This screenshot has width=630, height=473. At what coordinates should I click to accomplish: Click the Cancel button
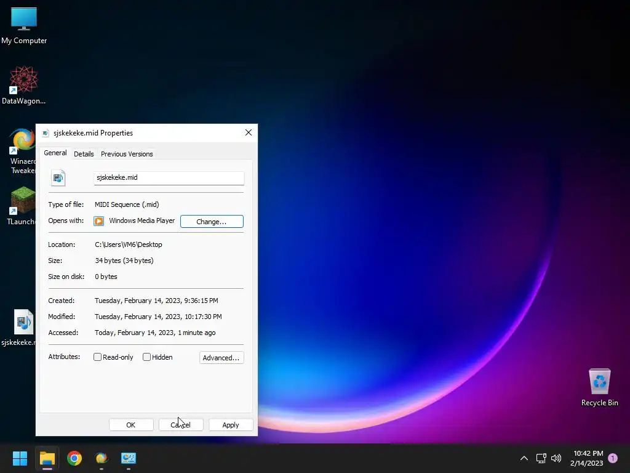pos(181,425)
